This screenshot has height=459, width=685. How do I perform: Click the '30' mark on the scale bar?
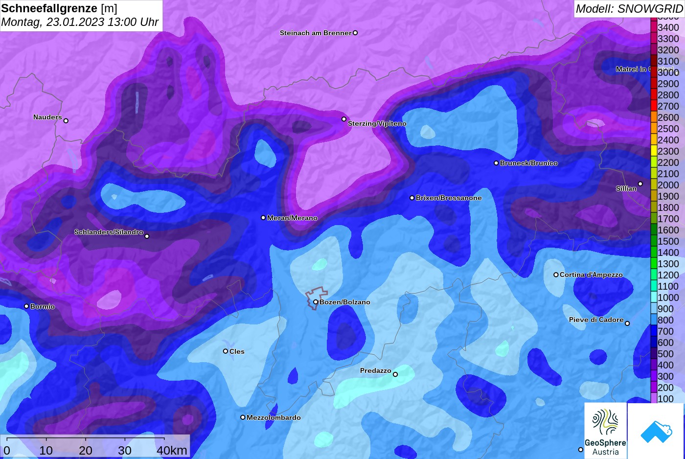pyautogui.click(x=125, y=450)
